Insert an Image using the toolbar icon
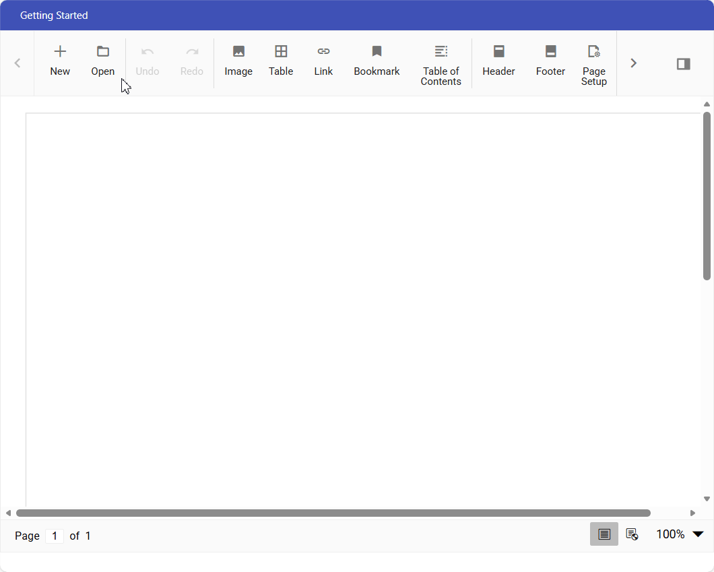Image resolution: width=714 pixels, height=572 pixels. pos(238,61)
